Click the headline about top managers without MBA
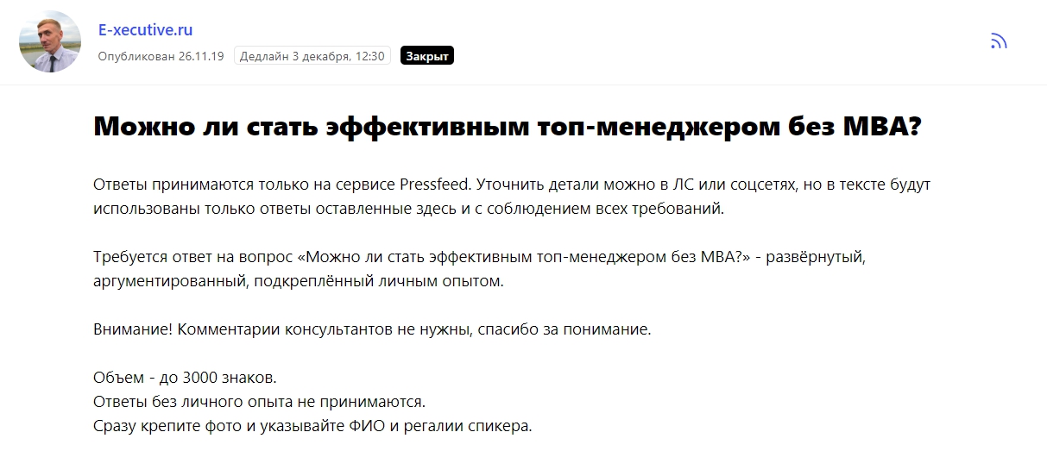 tap(507, 128)
